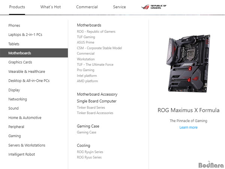Open Home & Automotive category
The height and width of the screenshot is (169, 225).
[x=25, y=118]
